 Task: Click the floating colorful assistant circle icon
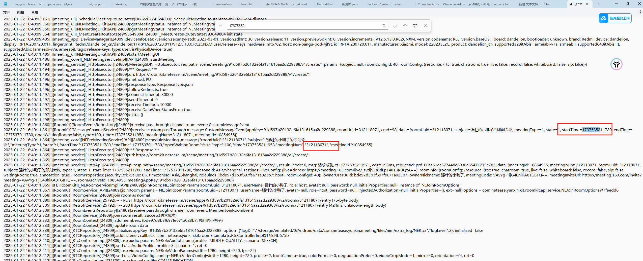616,64
